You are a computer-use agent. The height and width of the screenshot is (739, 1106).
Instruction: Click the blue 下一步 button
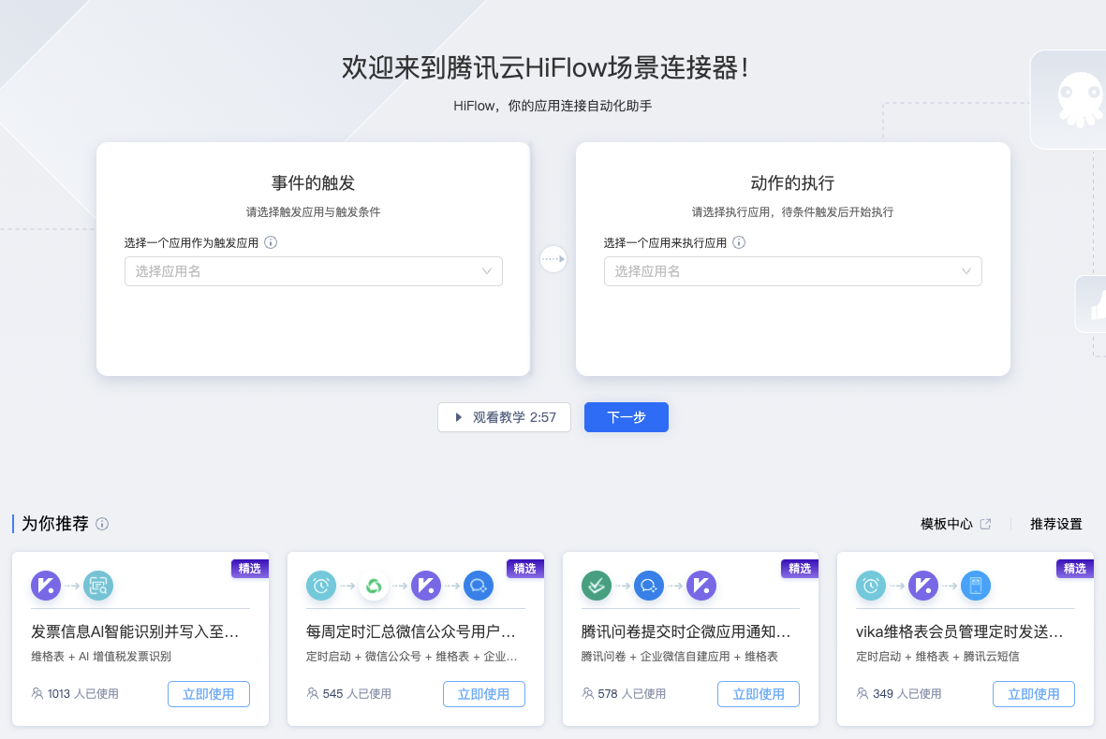[626, 417]
